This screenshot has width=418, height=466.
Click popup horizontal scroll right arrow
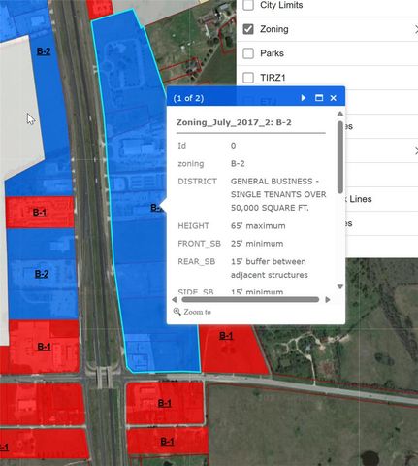[x=328, y=300]
